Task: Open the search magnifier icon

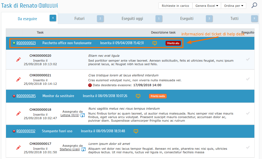Action: point(254,5)
